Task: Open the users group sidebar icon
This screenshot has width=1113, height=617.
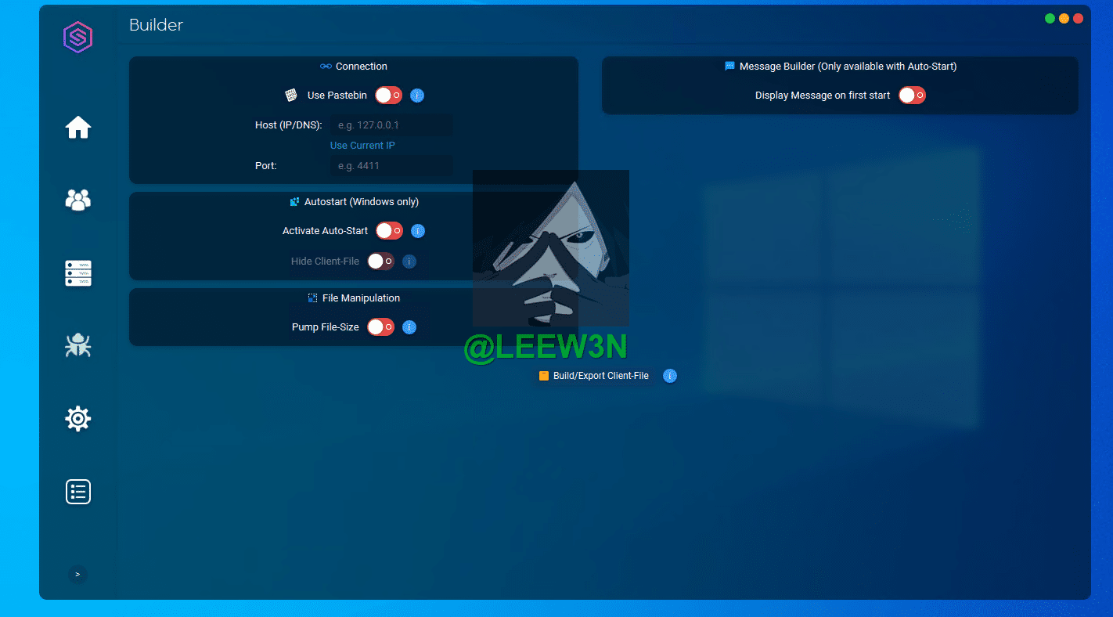Action: click(78, 200)
